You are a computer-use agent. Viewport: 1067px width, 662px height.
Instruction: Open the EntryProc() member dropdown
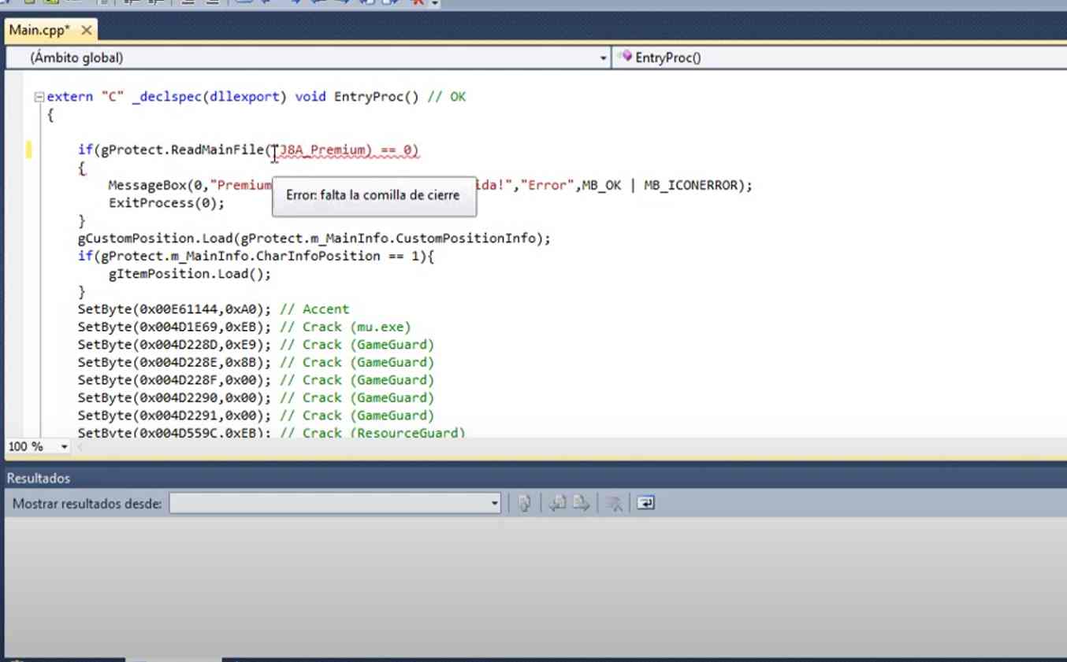click(x=839, y=57)
